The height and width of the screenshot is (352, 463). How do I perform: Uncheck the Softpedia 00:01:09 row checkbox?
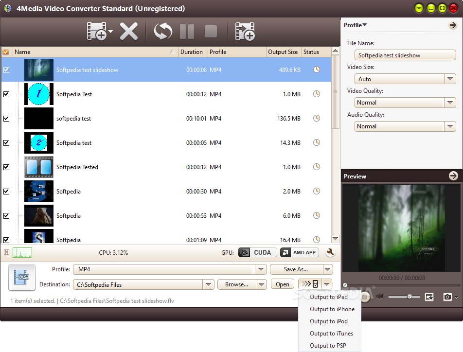point(6,240)
